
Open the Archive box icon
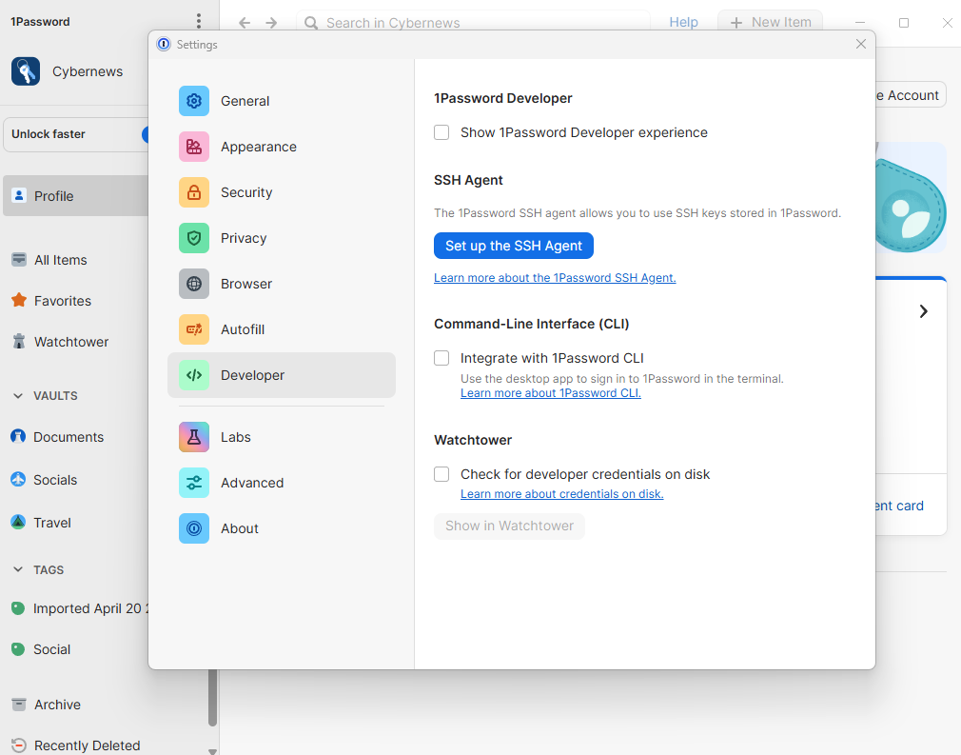(19, 705)
